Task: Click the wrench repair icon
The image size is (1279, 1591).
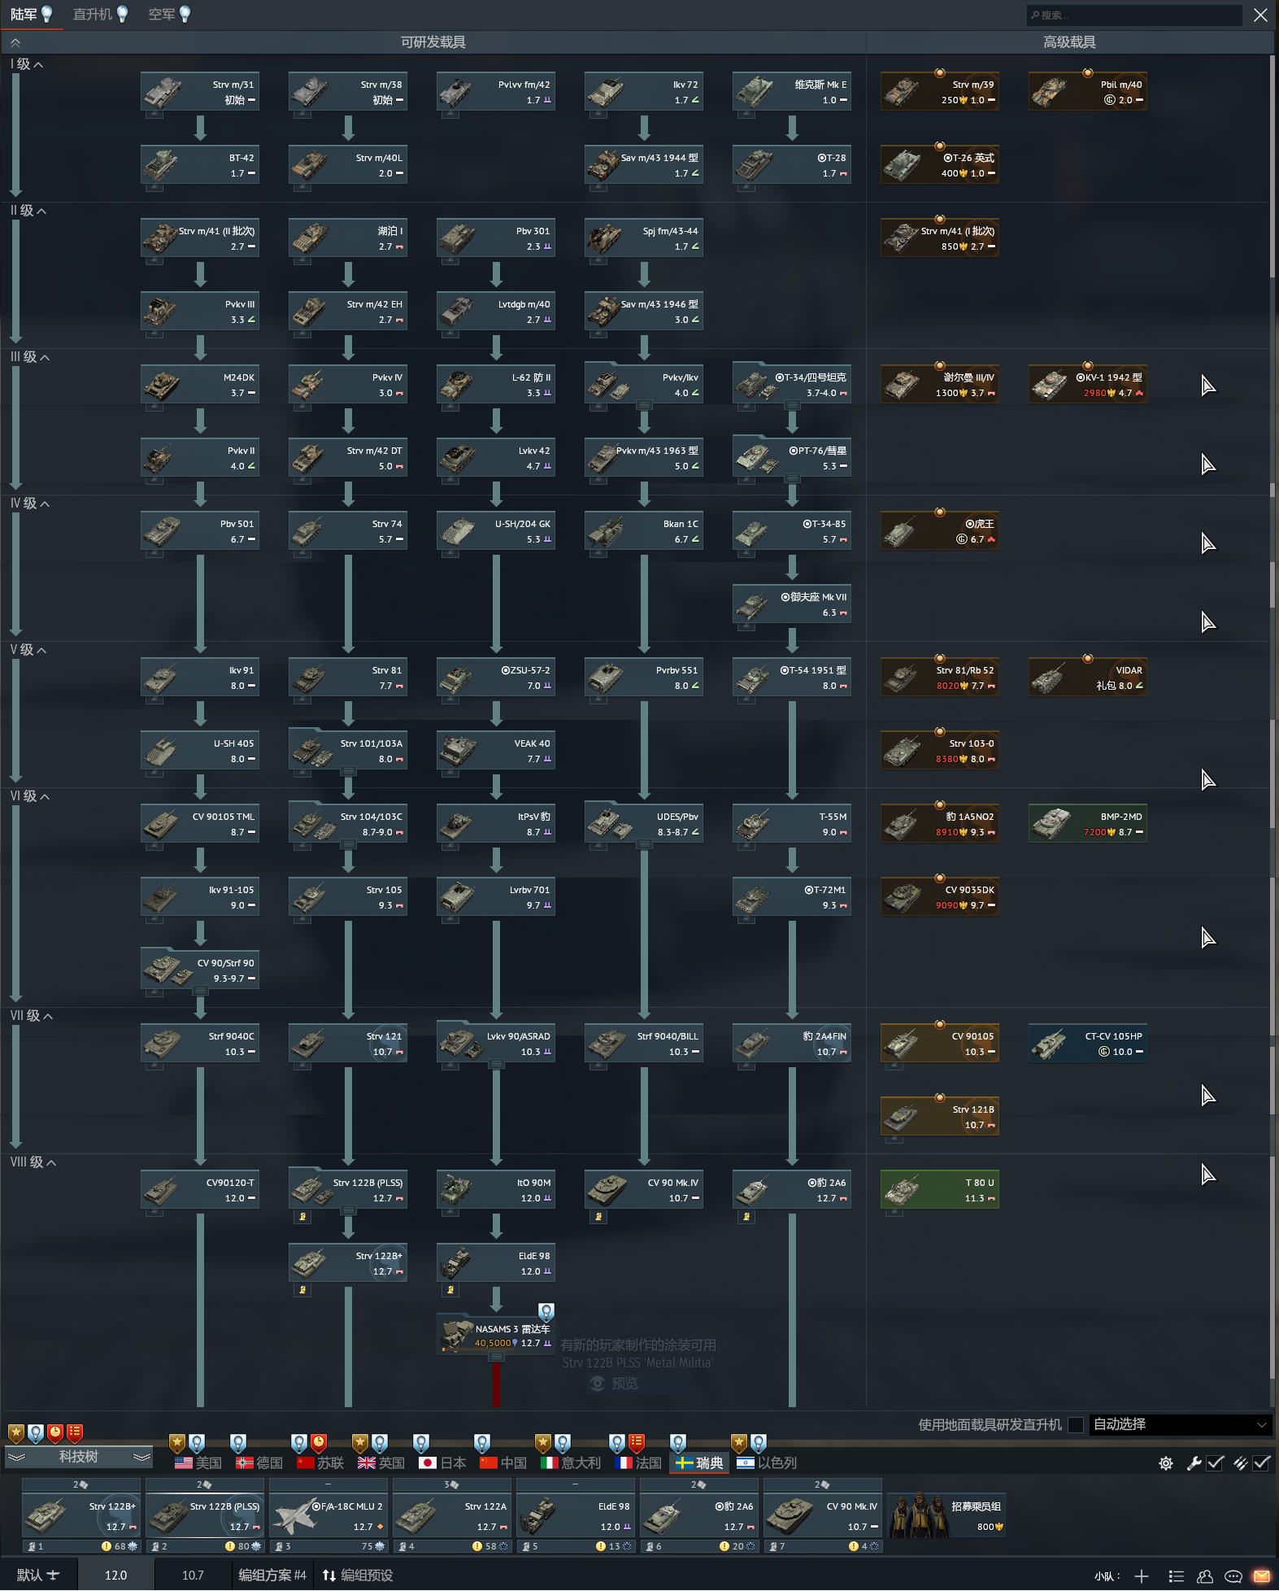Action: (1194, 1463)
